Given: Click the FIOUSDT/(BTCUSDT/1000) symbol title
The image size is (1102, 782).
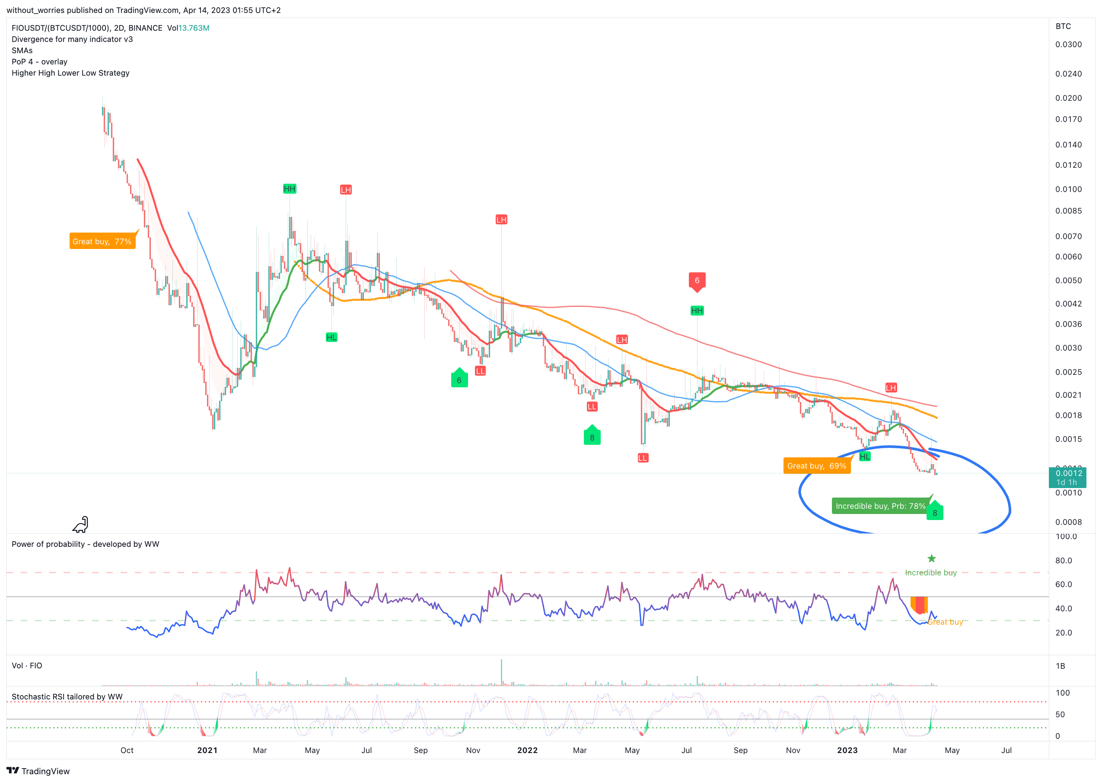Looking at the screenshot, I should click(87, 28).
